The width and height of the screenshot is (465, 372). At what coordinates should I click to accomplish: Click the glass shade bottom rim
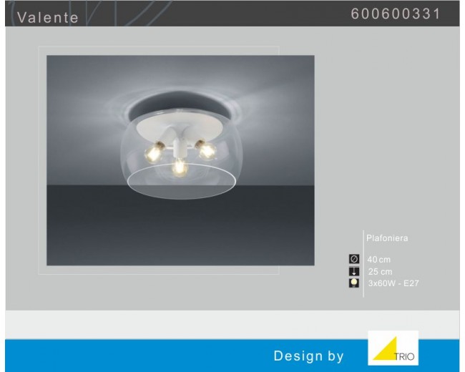pos(181,194)
